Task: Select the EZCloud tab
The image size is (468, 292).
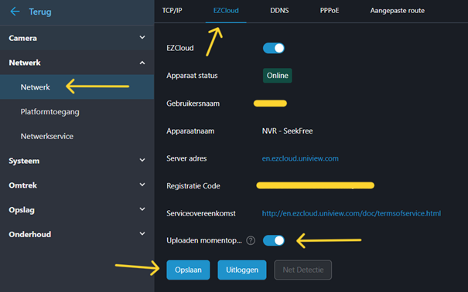Action: click(x=226, y=11)
